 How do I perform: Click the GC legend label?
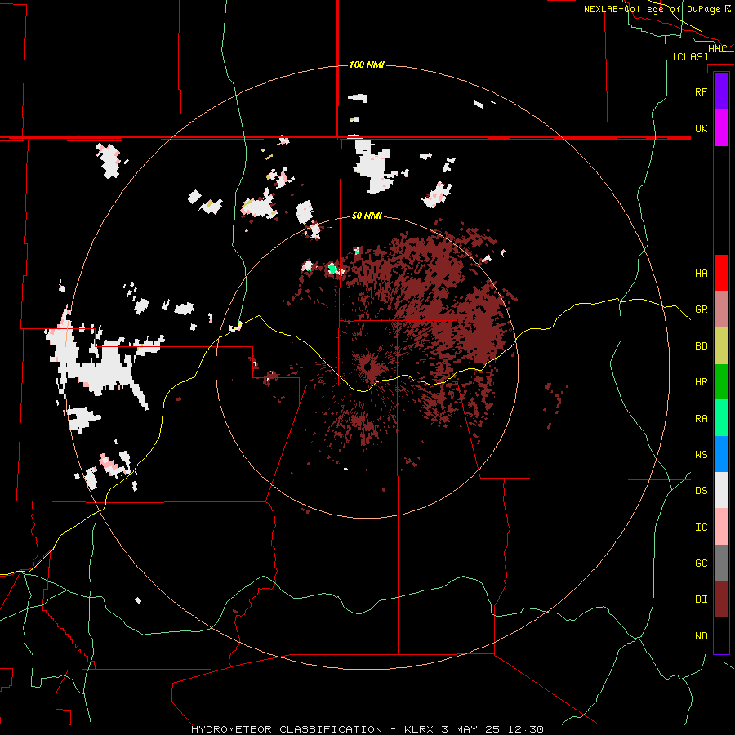(701, 563)
